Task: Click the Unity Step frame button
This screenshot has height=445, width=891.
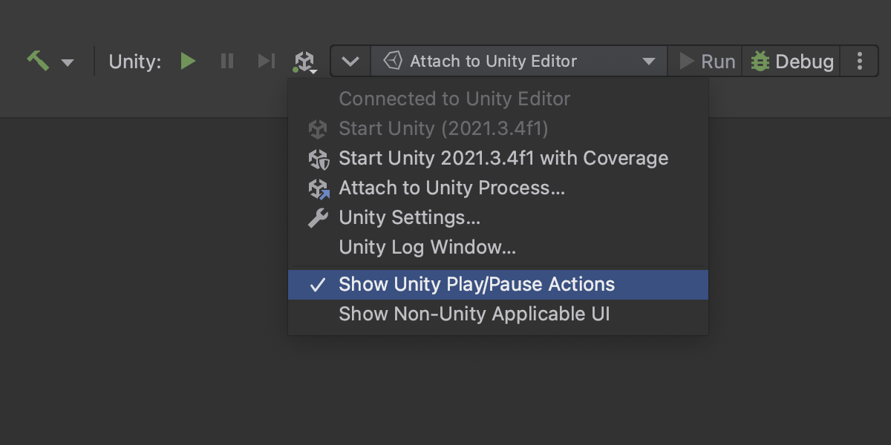Action: (x=266, y=61)
